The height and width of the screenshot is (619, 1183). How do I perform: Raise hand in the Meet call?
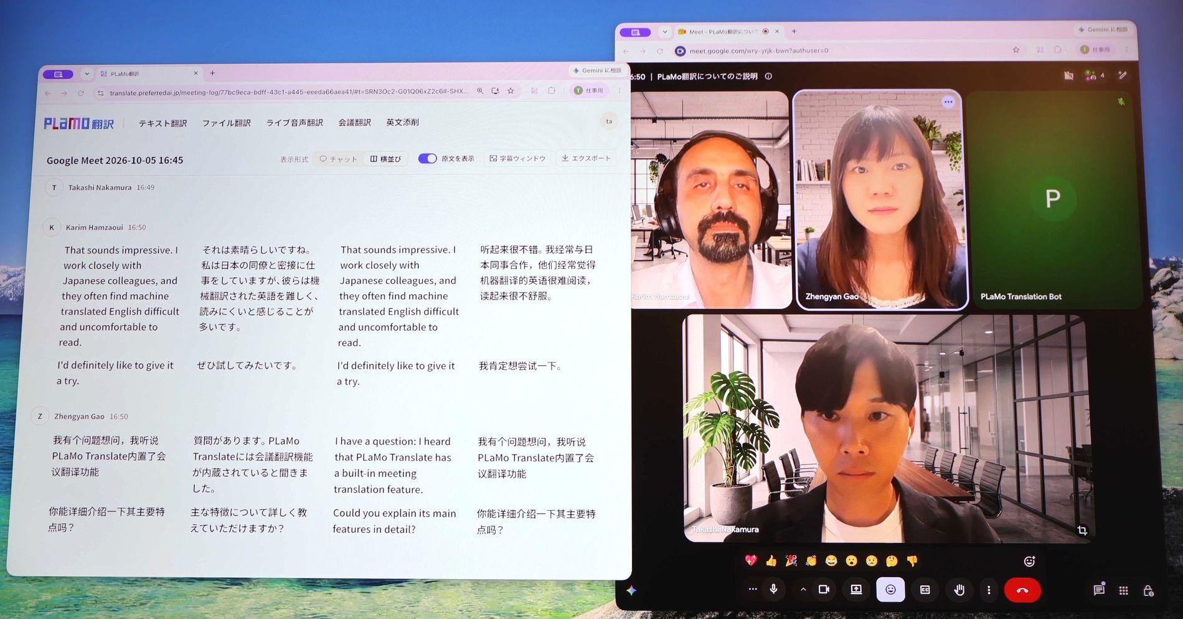pyautogui.click(x=959, y=590)
